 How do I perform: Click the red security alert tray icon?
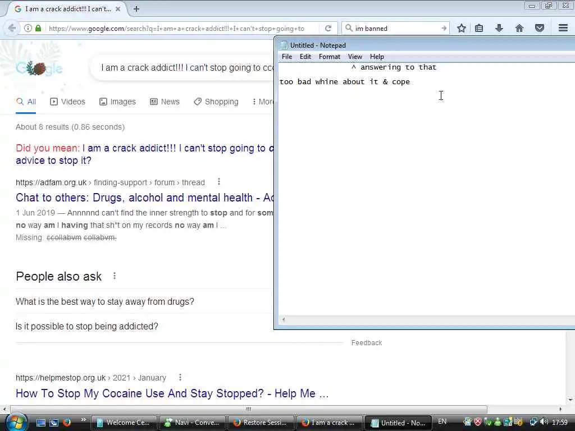477,422
